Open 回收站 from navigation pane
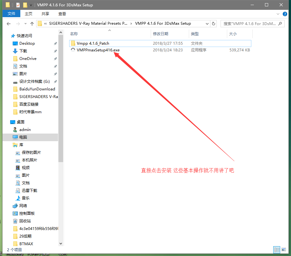The image size is (291, 256). pyautogui.click(x=25, y=221)
